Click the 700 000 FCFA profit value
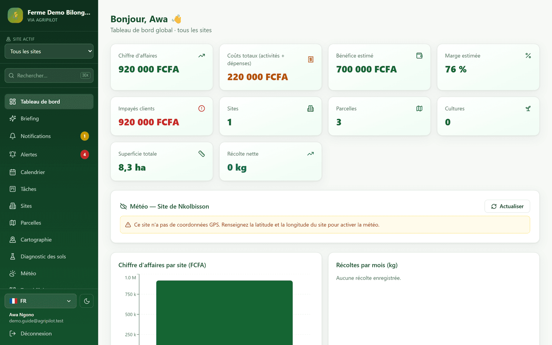The width and height of the screenshot is (552, 345). (366, 69)
